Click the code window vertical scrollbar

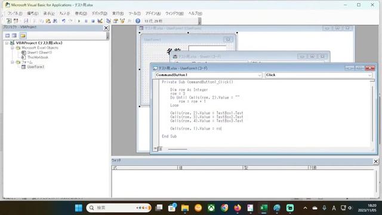click(x=372, y=113)
